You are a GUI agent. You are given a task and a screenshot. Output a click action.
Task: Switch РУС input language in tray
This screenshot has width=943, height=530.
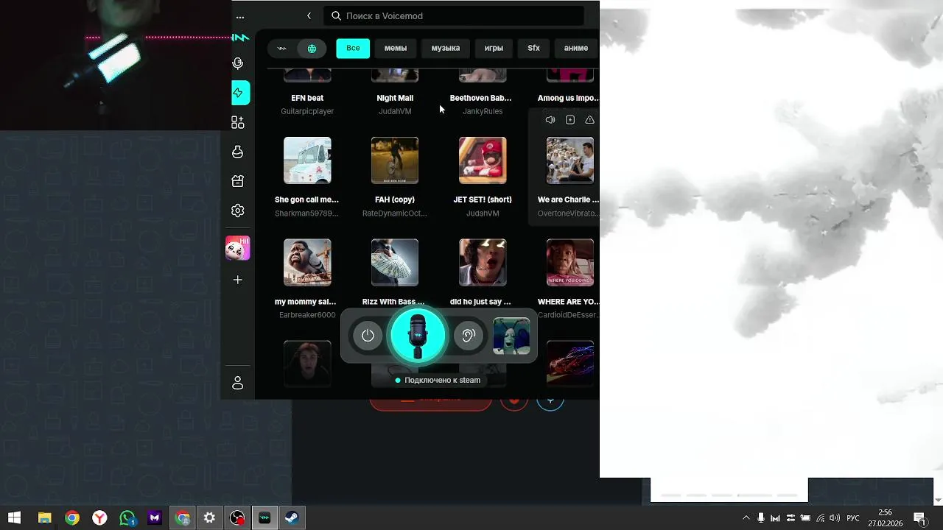click(x=853, y=518)
